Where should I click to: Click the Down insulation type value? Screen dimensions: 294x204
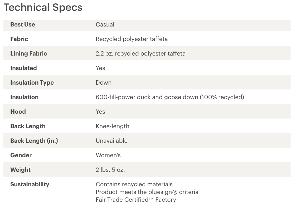click(x=103, y=83)
